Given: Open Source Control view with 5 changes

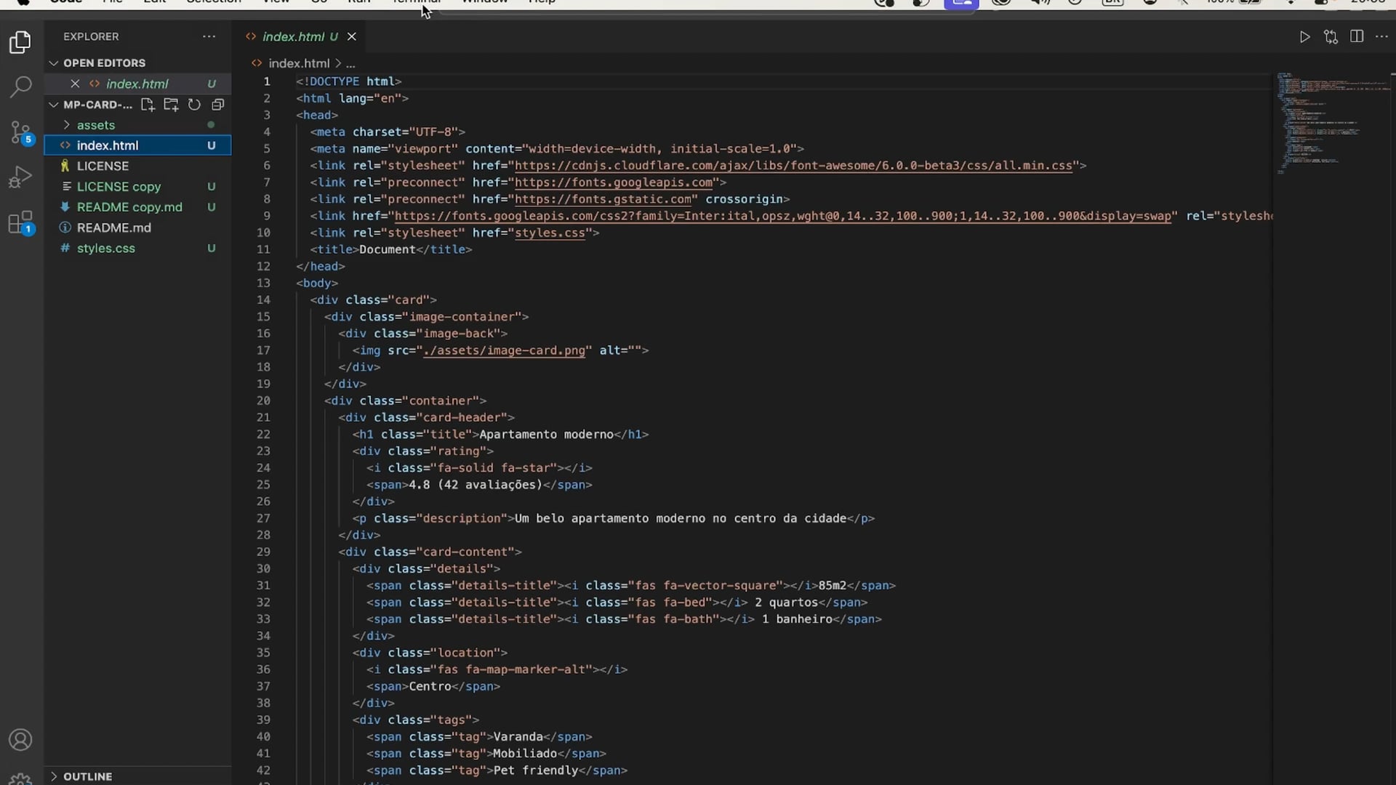Looking at the screenshot, I should click(20, 132).
